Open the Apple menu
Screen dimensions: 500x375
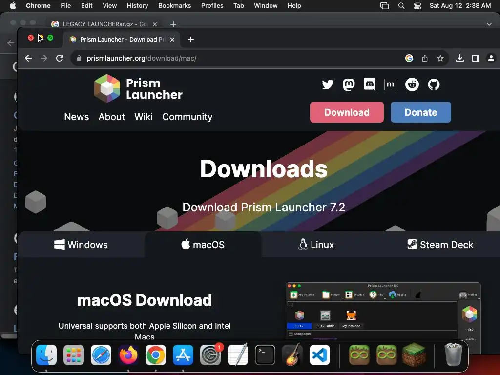[13, 5]
